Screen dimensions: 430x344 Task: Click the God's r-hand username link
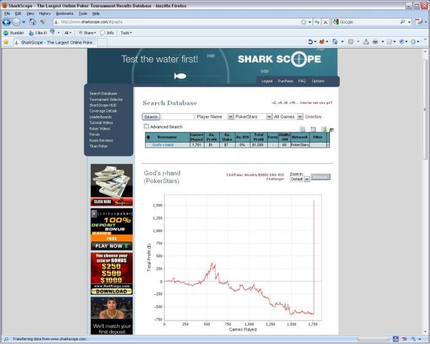[x=163, y=145]
